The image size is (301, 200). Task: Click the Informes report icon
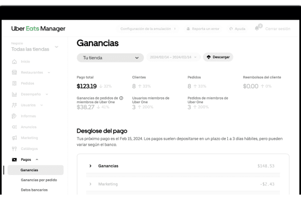14,116
